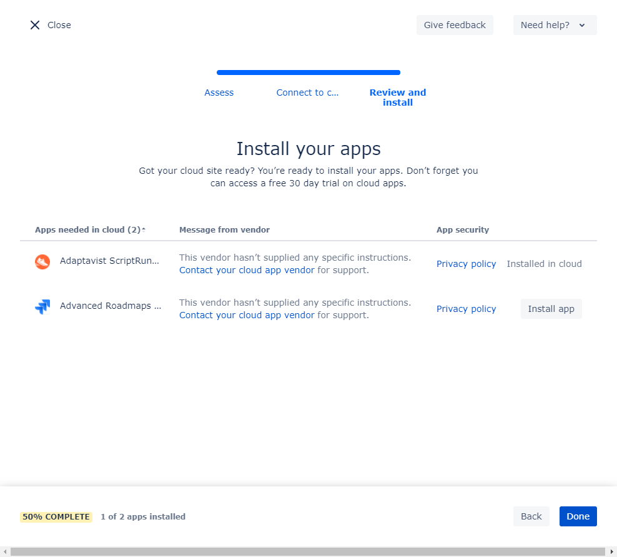The height and width of the screenshot is (557, 617).
Task: Click the Advanced Roadmaps ... app name
Action: click(111, 306)
